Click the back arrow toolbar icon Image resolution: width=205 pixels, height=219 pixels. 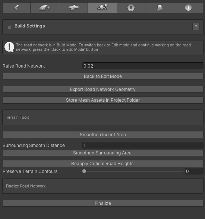[x=16, y=8]
